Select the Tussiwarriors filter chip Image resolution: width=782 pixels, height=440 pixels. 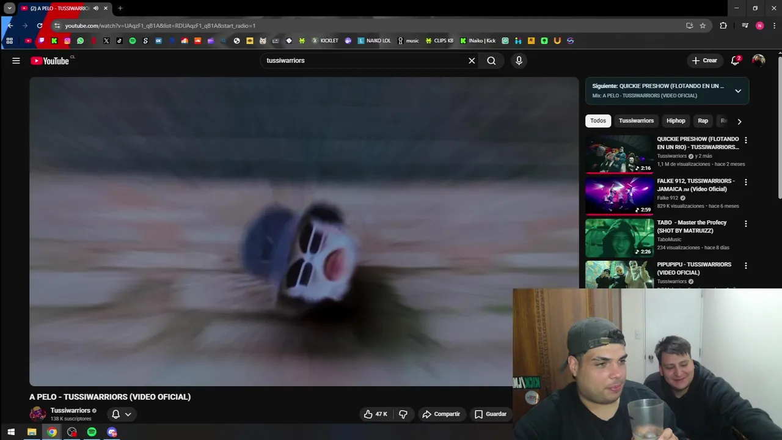tap(636, 121)
